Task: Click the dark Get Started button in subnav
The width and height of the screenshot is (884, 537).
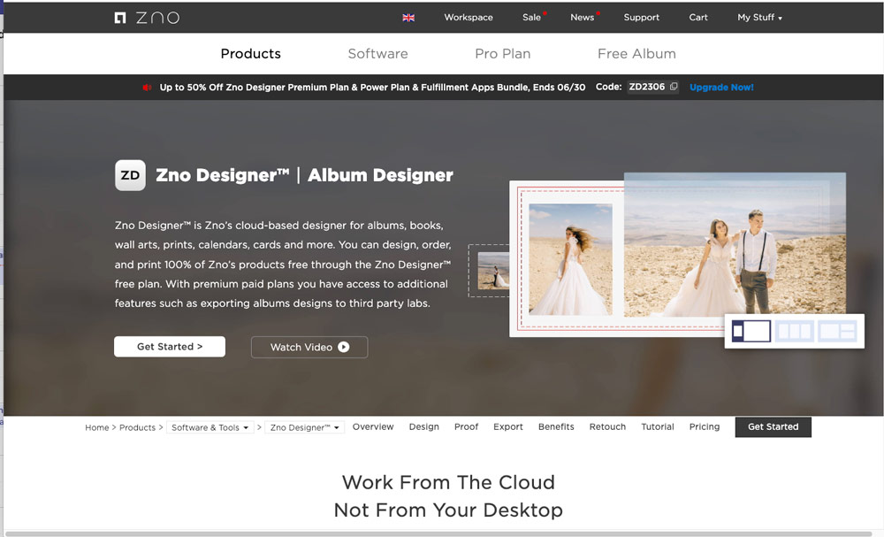Action: tap(773, 427)
